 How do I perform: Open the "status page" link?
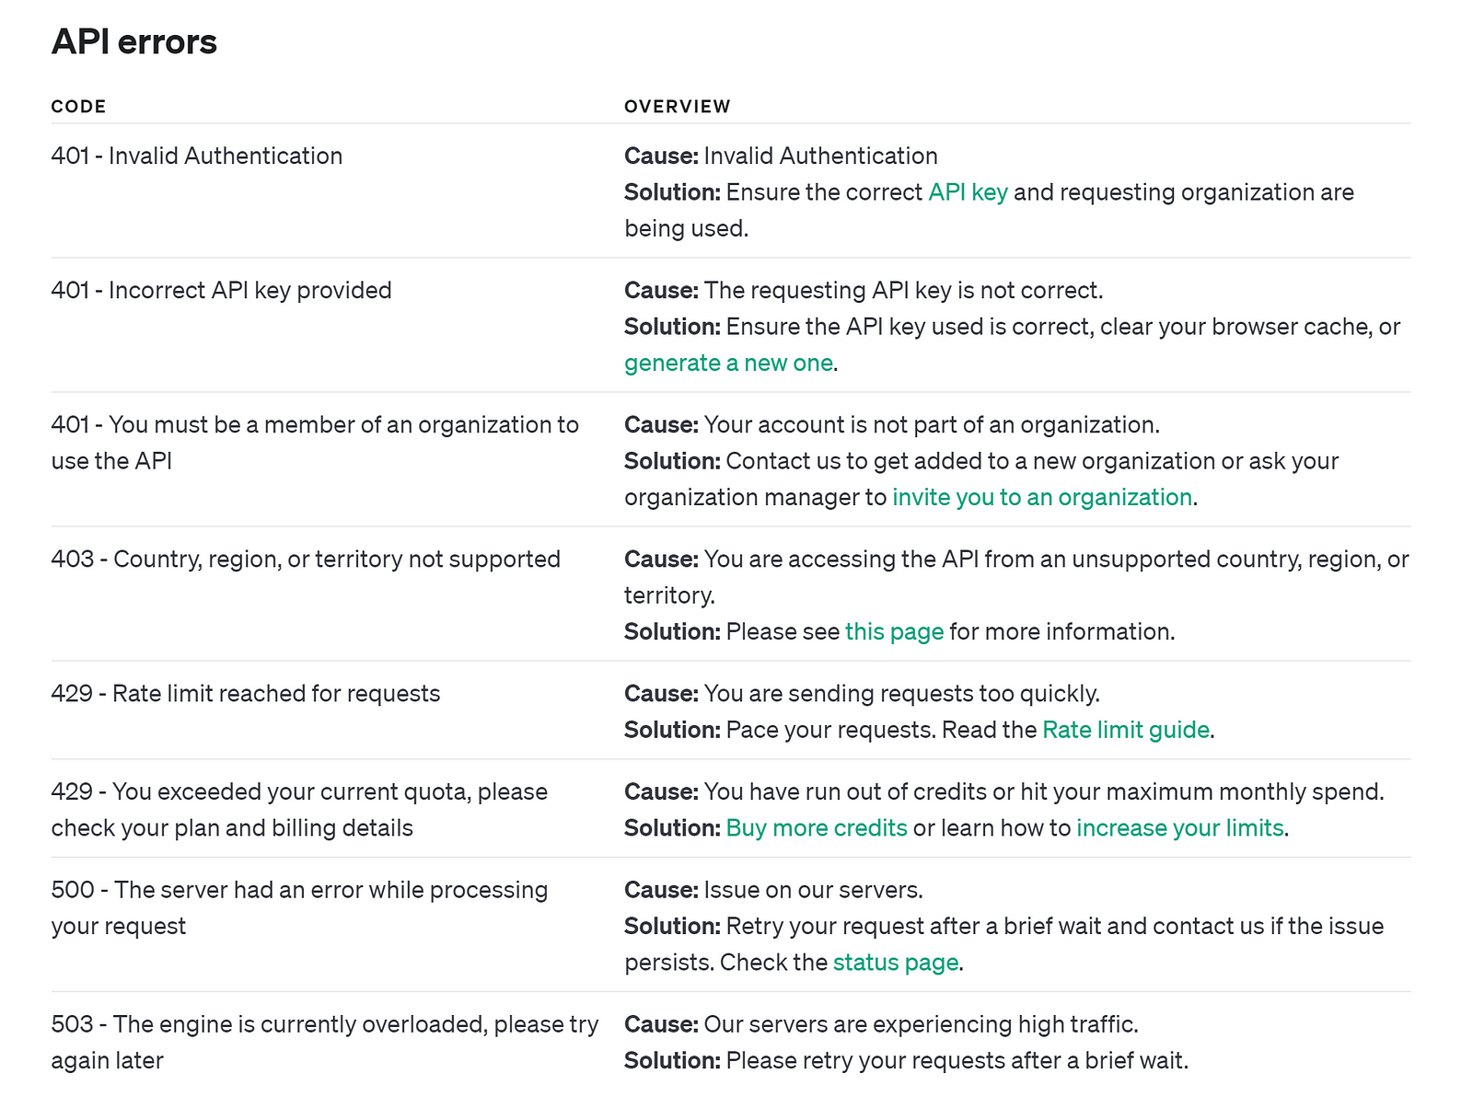coord(896,963)
